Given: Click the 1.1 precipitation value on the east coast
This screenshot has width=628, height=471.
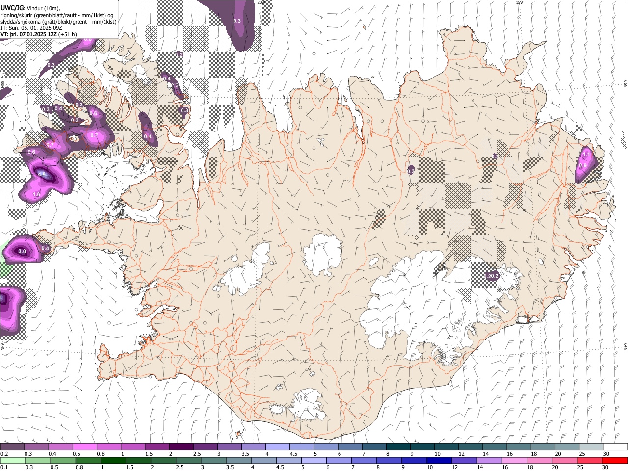Looking at the screenshot, I should coord(586,155).
